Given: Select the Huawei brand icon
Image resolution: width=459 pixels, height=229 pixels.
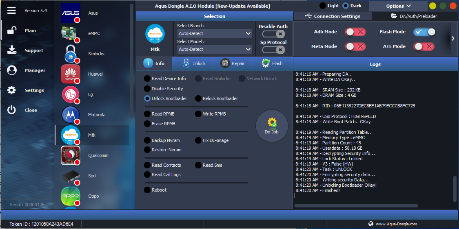Looking at the screenshot, I should coord(71,74).
